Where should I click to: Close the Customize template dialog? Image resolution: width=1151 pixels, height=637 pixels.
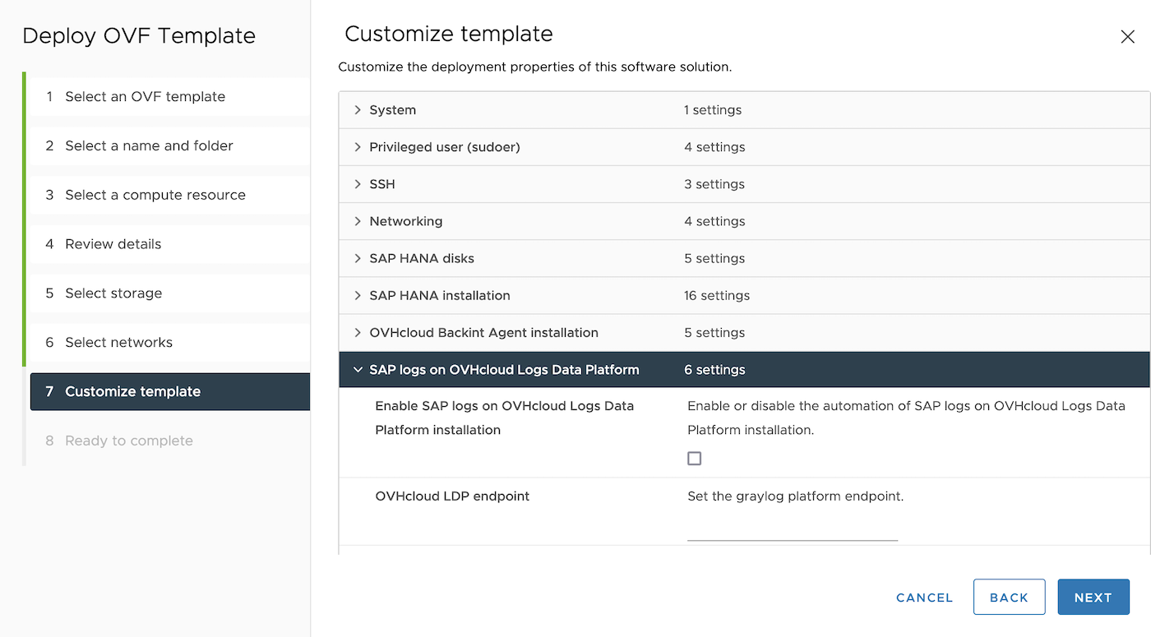(1129, 36)
